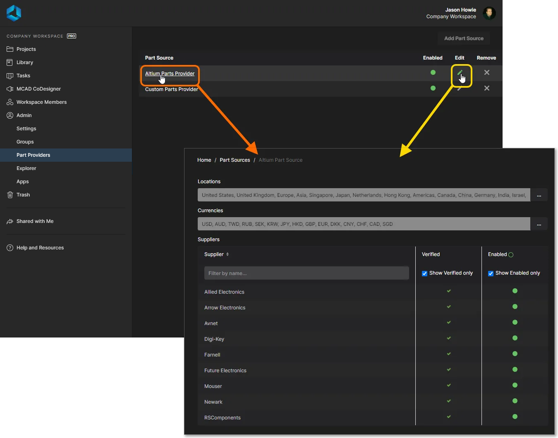Screen dimensions: 558x438
Task: Click the Help and Resources question icon
Action: click(10, 248)
